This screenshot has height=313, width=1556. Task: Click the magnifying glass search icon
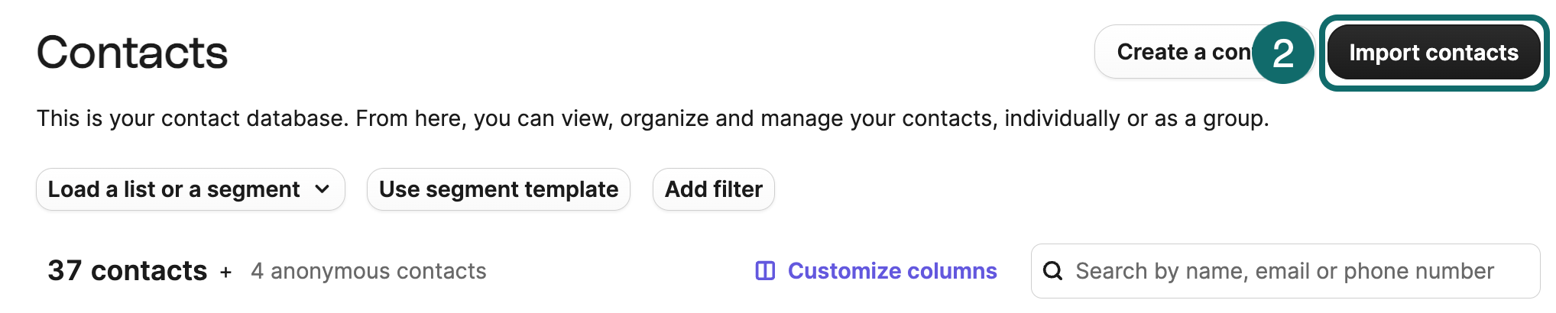[x=1052, y=271]
